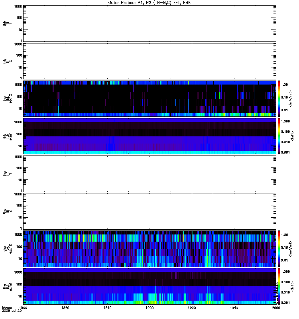This screenshot has width=299, height=319.
Task: Select the empty thb fff 2 plot panel
Action: [x=150, y=61]
